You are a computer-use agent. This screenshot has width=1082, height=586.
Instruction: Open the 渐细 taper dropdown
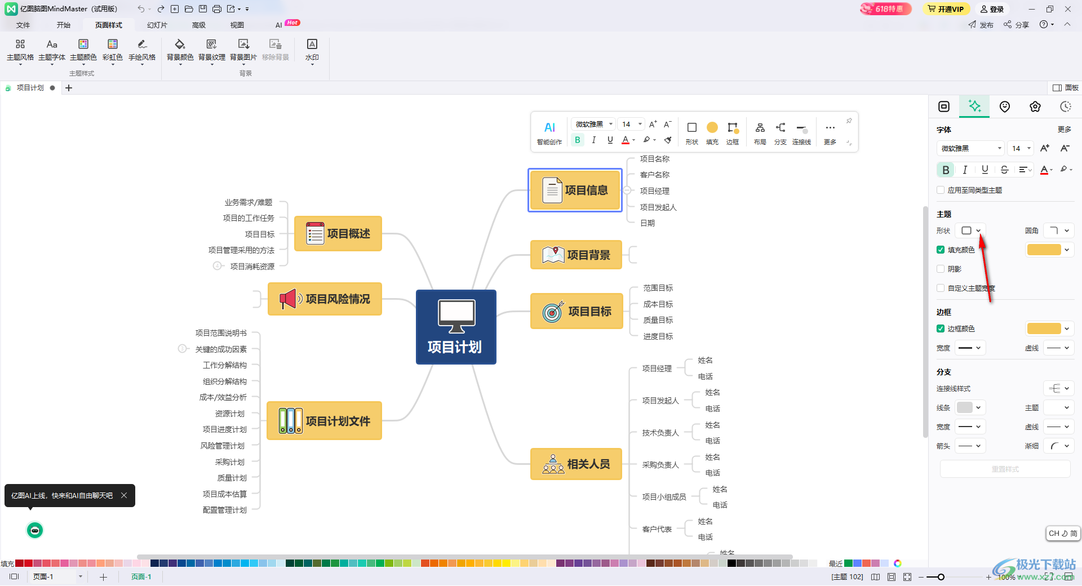click(x=1059, y=446)
